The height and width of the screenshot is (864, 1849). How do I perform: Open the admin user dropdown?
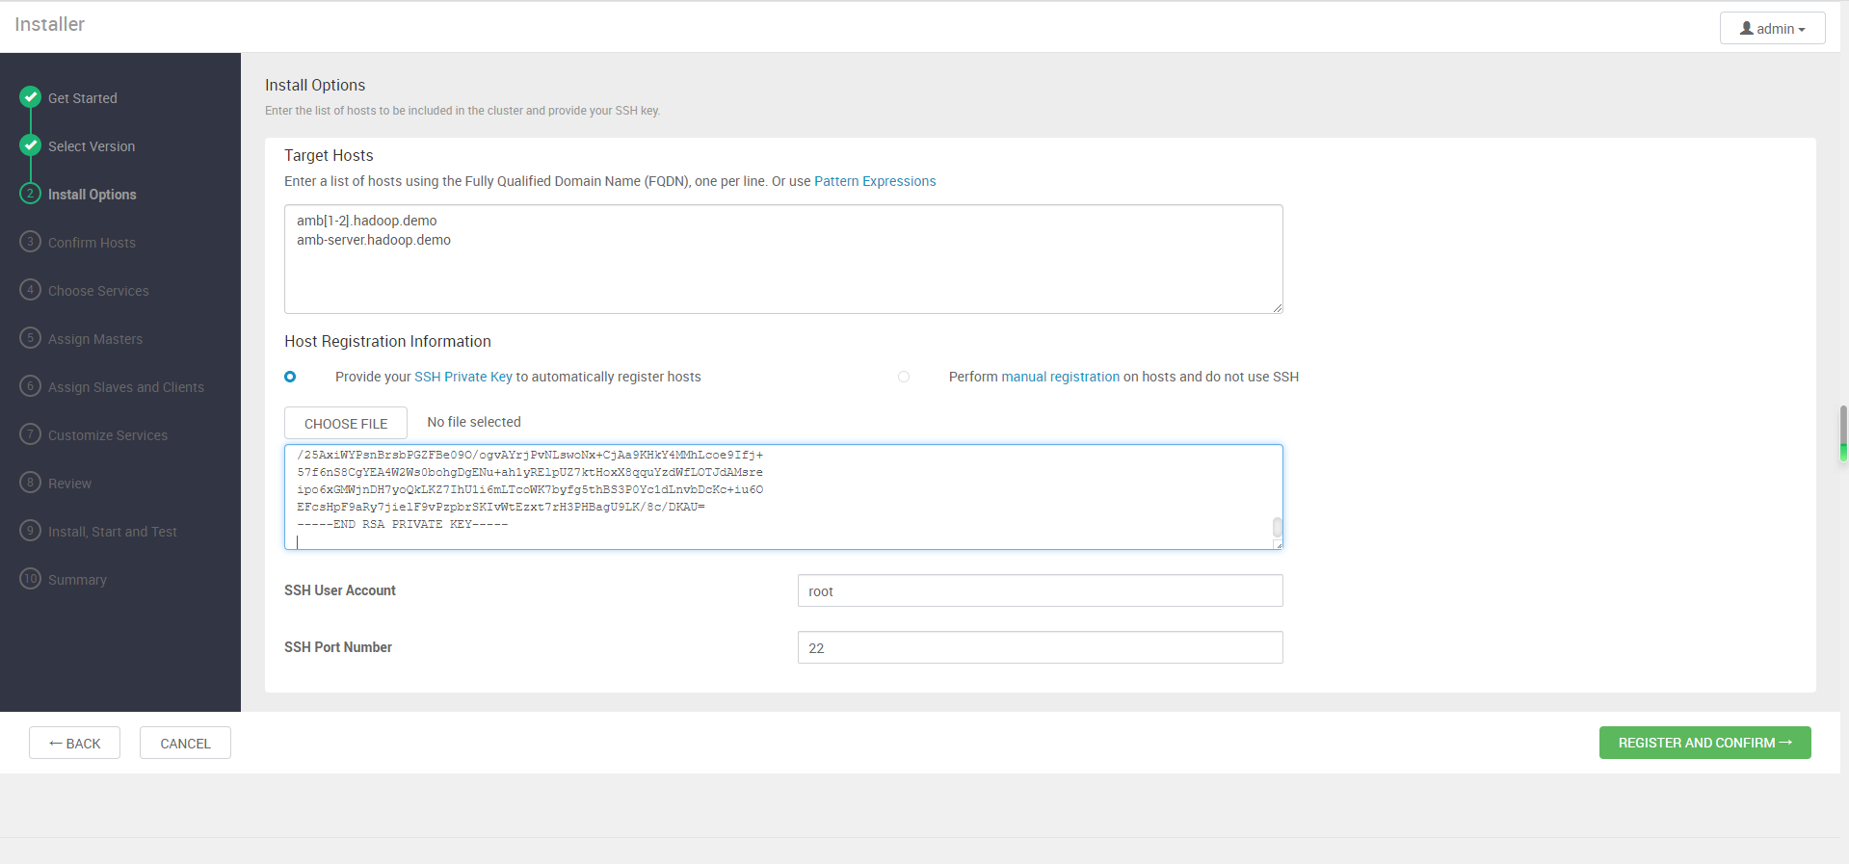(x=1772, y=29)
